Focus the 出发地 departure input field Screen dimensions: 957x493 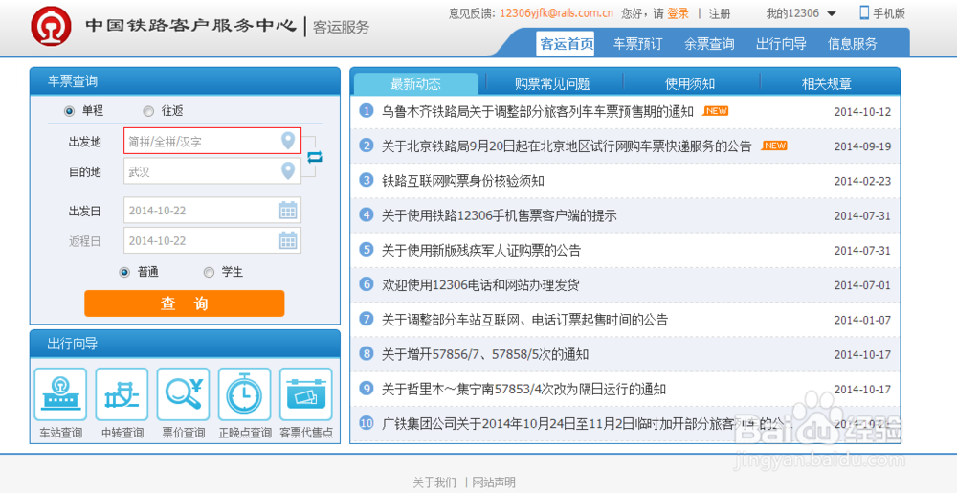pos(212,141)
